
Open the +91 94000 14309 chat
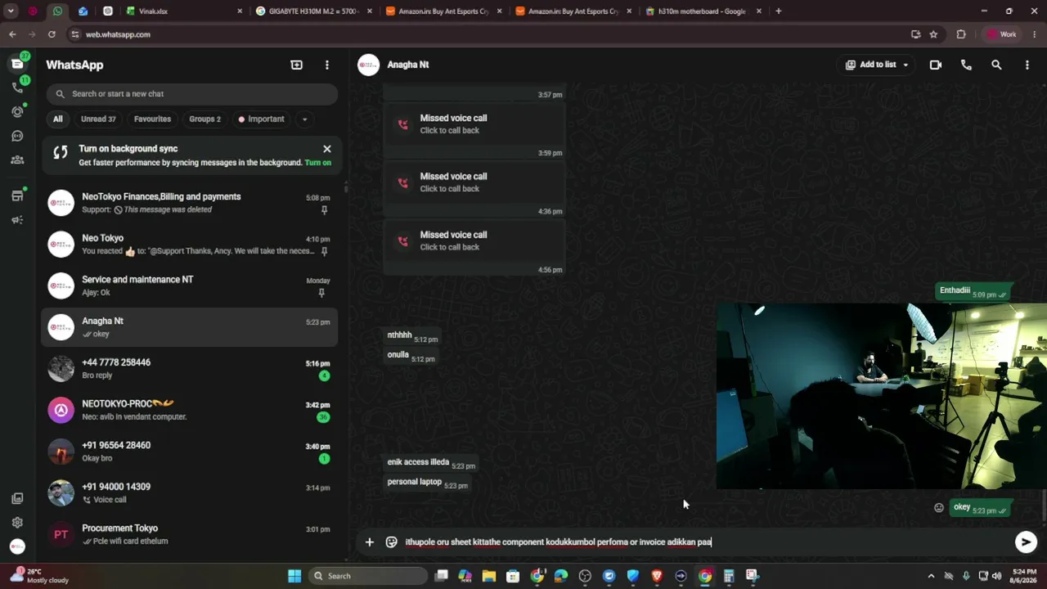[190, 493]
